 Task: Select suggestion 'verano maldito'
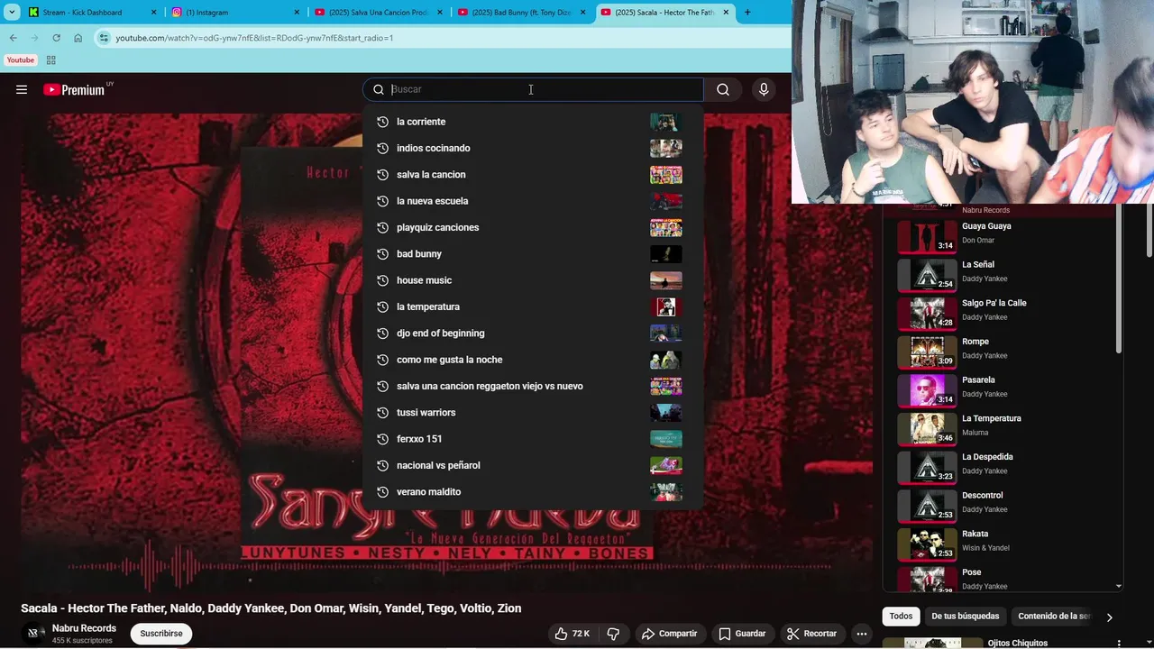[x=533, y=492]
